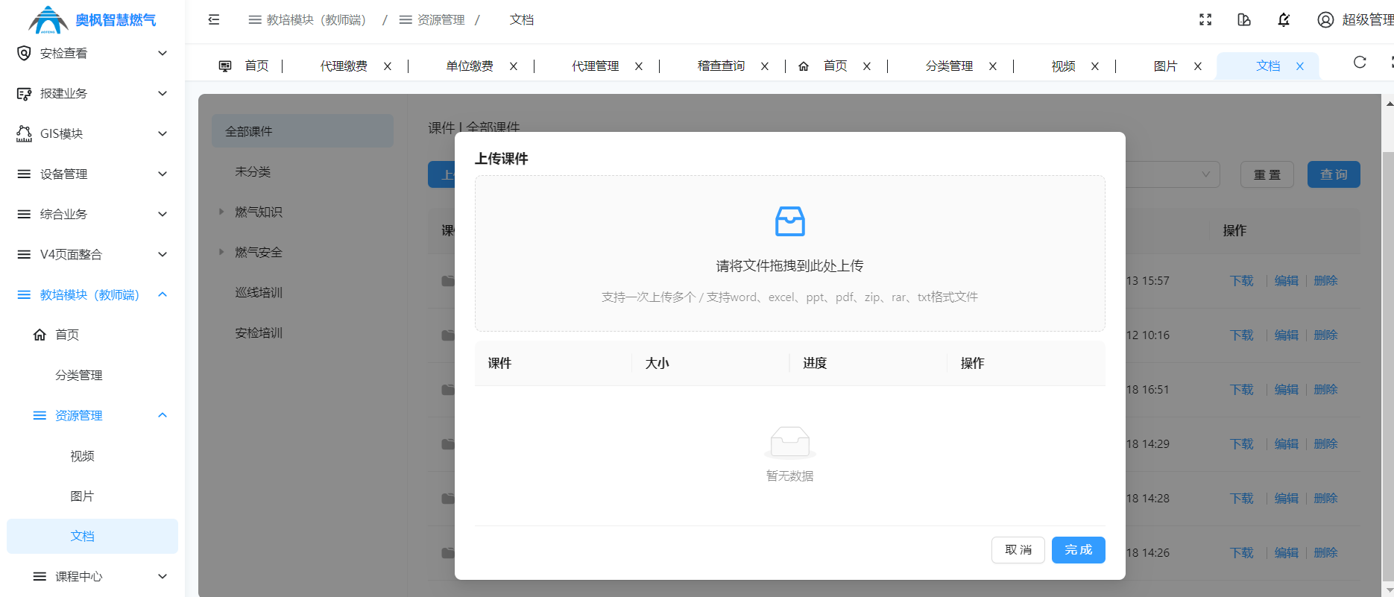Click the 查询 button
The image size is (1394, 597).
tap(1334, 174)
